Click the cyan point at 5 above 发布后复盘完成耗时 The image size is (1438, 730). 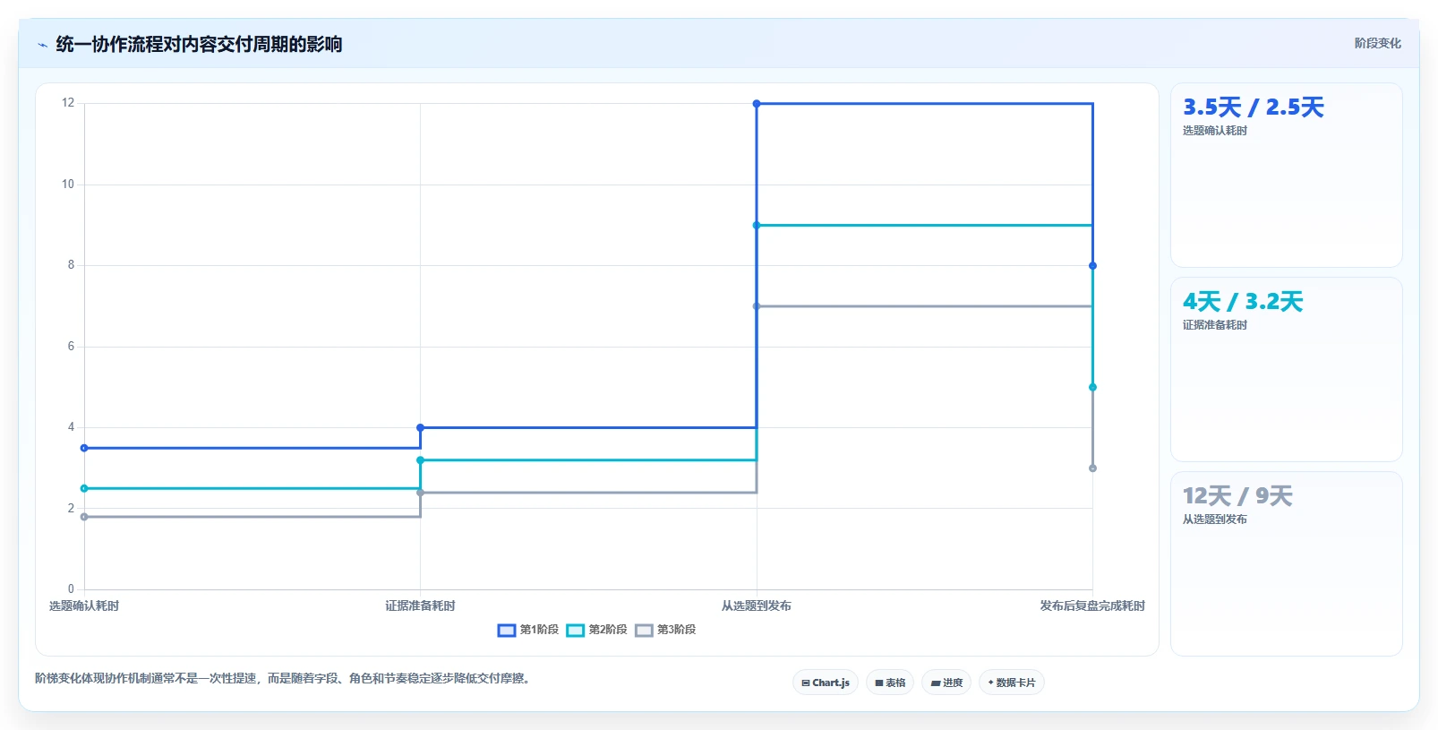point(1092,387)
